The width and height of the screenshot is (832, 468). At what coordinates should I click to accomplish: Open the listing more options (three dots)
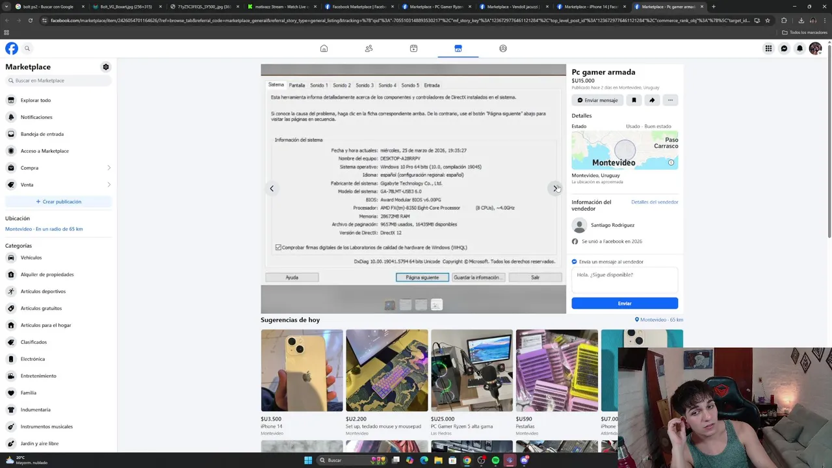pyautogui.click(x=670, y=100)
